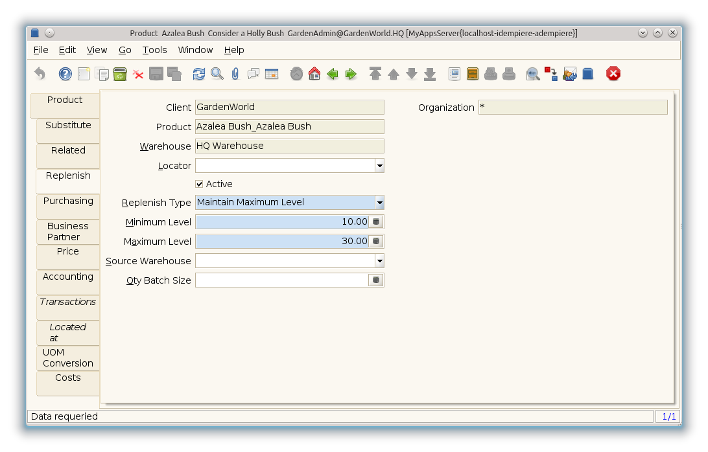708x452 pixels.
Task: Uncheck the Active checkbox
Action: click(199, 185)
